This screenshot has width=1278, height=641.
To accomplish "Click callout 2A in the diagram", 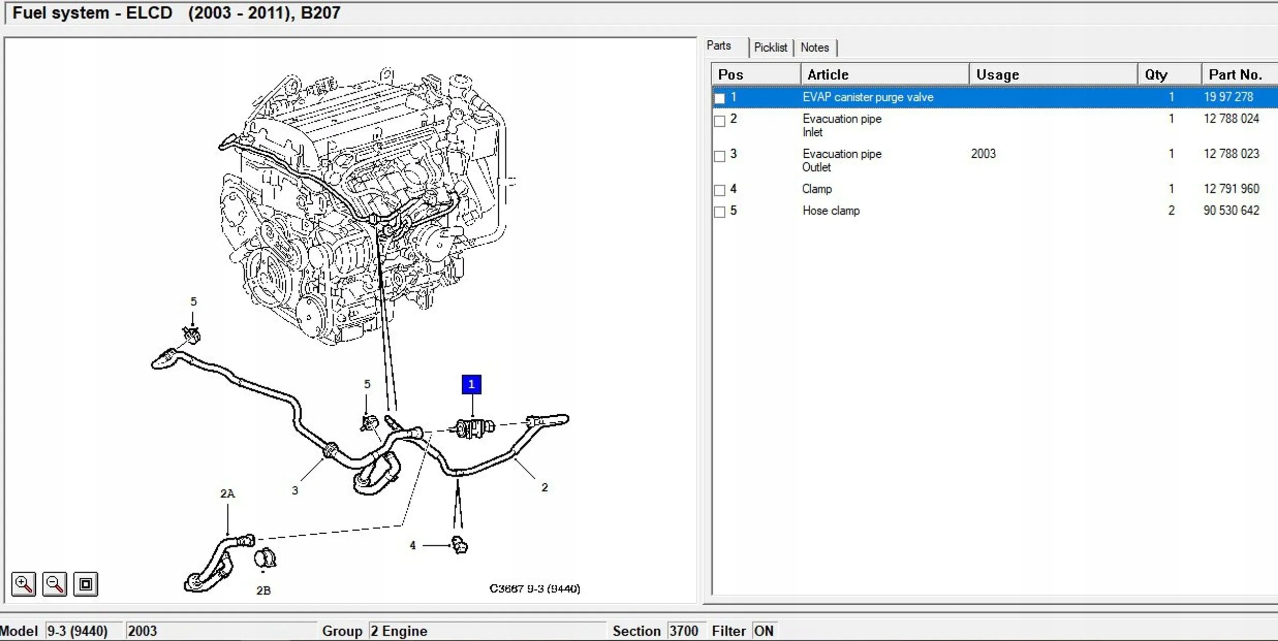I will coord(227,493).
